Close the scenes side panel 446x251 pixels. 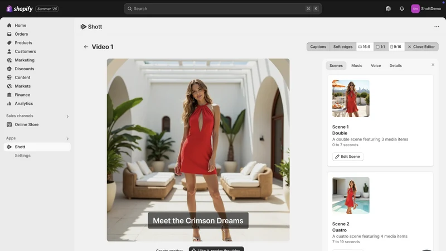point(433,65)
